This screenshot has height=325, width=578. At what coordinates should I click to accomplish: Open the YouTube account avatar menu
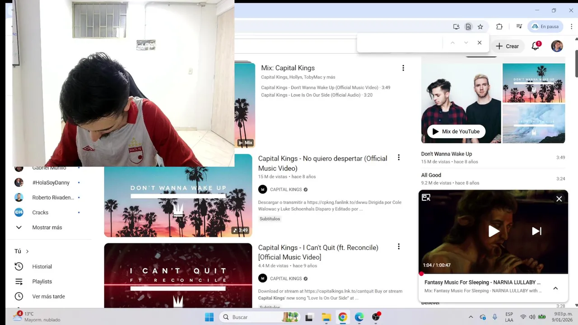pyautogui.click(x=557, y=46)
